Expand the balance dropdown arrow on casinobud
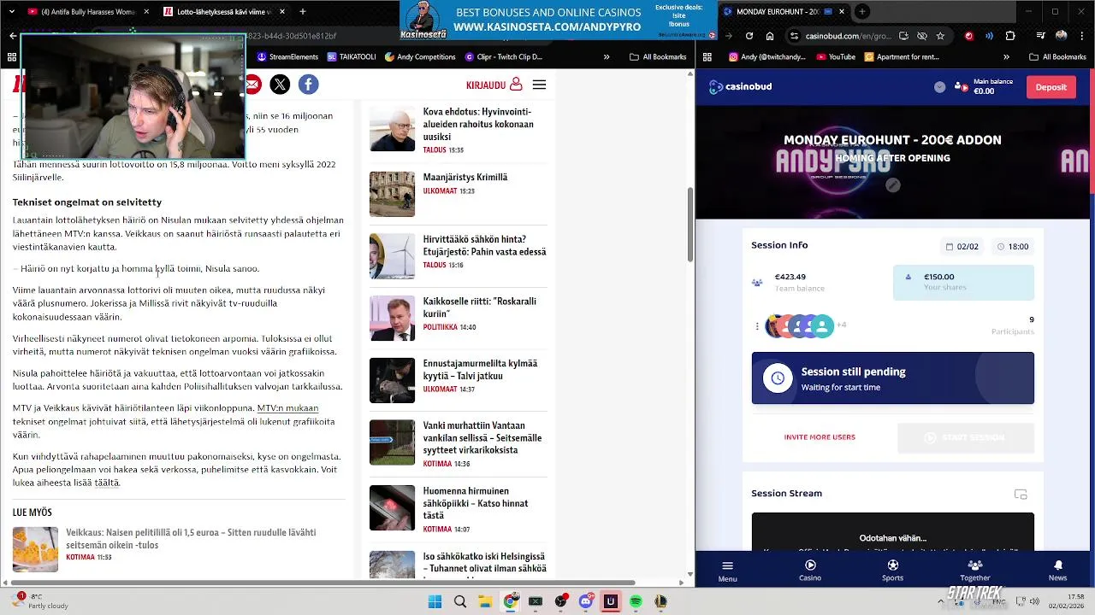1095x615 pixels. [939, 86]
